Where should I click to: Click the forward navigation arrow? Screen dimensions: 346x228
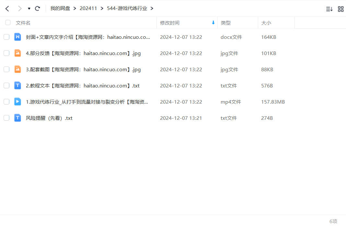coord(20,8)
